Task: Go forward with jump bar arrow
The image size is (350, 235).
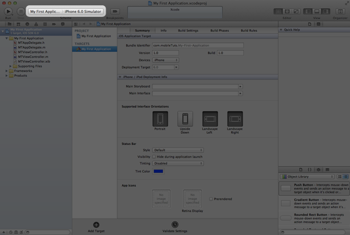Action: (x=90, y=24)
